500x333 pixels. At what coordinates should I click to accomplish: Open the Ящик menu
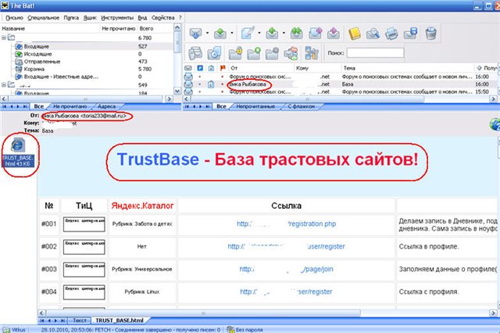tap(90, 17)
